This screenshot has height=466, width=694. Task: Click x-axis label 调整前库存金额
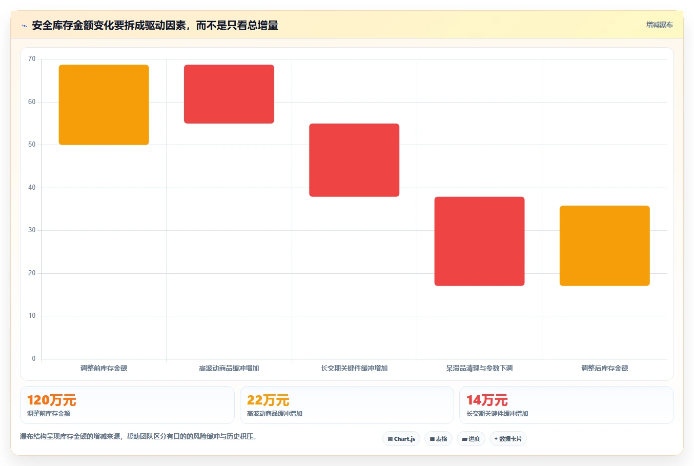pyautogui.click(x=104, y=368)
